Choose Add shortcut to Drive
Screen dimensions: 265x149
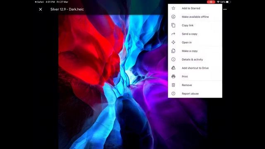195,68
